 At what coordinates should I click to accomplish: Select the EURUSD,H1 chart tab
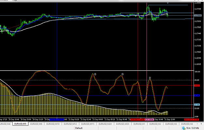[x=139, y=124]
